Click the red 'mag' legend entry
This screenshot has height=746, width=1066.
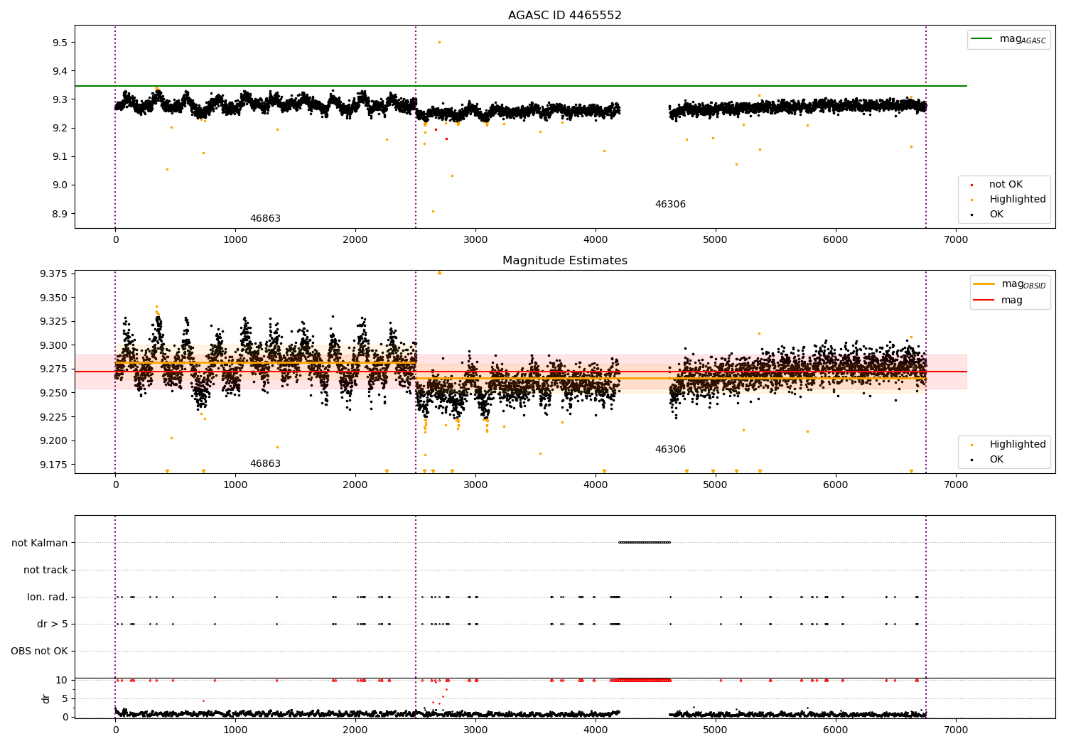pos(998,301)
